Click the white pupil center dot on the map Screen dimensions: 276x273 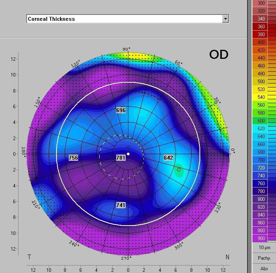128,154
